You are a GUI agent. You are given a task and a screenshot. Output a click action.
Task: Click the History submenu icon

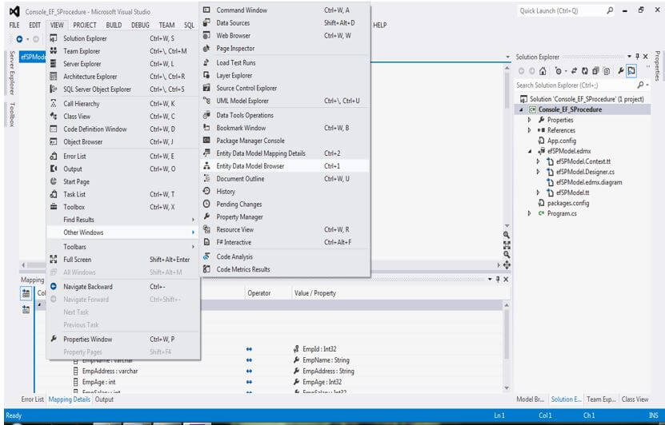point(206,192)
